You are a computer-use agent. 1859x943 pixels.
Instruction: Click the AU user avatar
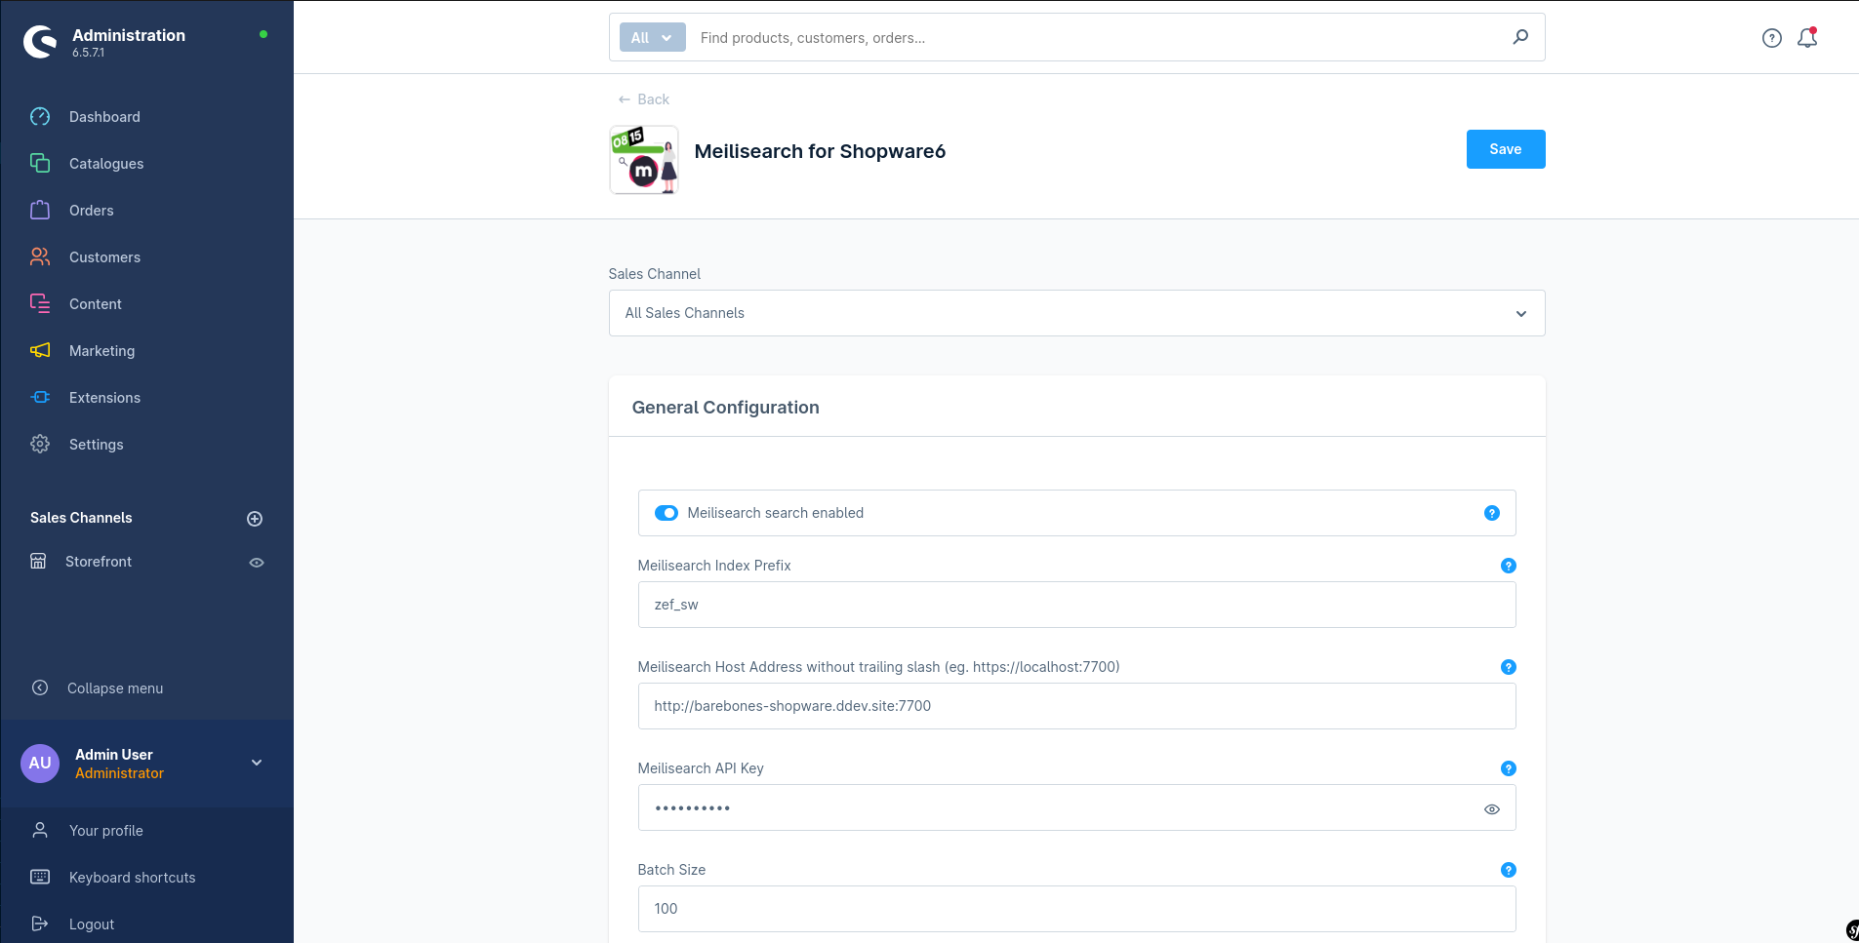pos(40,764)
